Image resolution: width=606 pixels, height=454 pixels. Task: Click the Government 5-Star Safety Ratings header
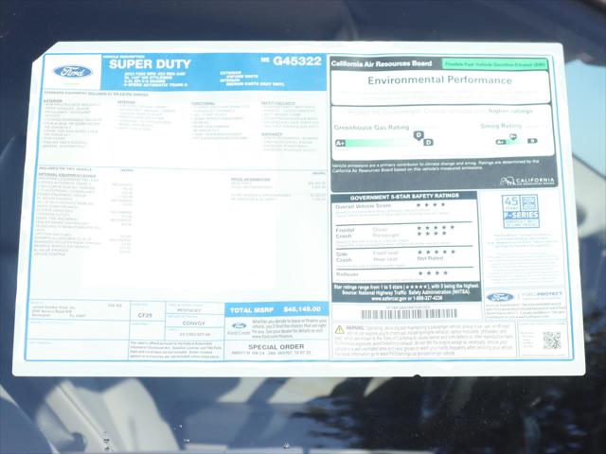(x=404, y=197)
